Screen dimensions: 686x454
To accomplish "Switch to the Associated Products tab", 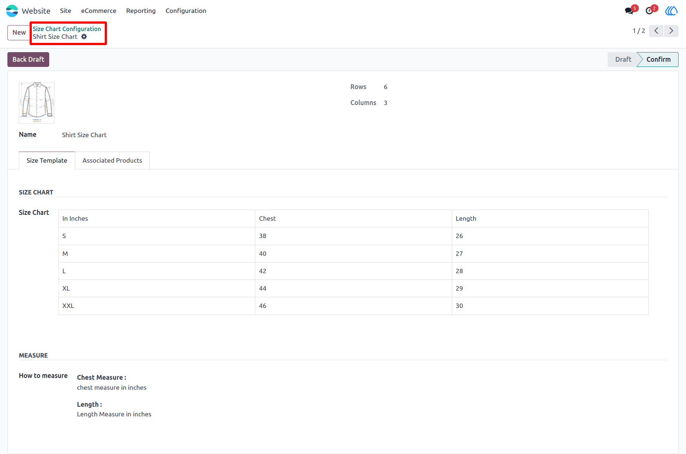I will (x=112, y=160).
